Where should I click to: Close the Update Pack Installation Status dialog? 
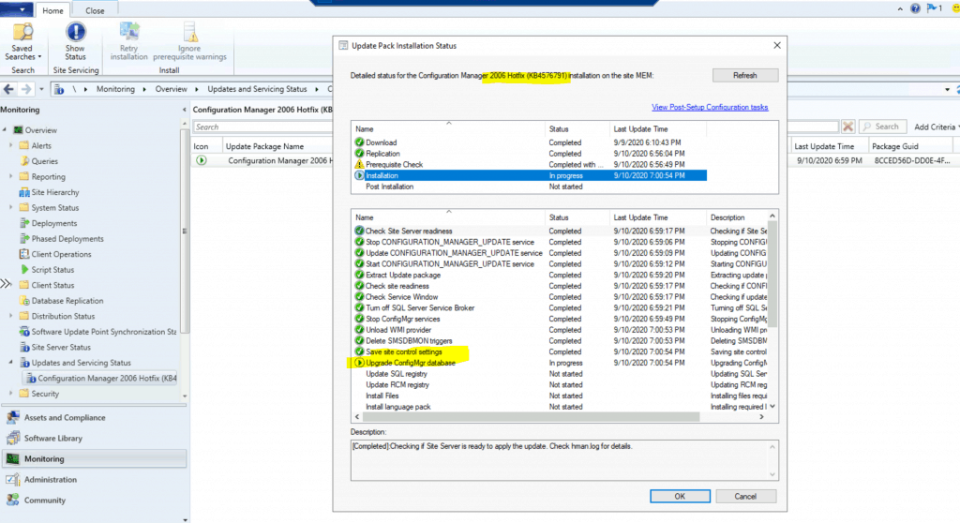click(777, 45)
